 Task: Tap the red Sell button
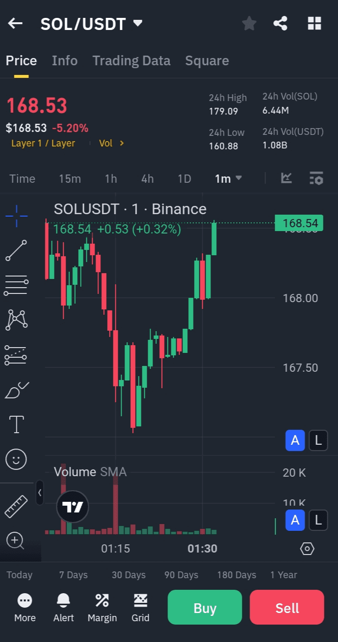pyautogui.click(x=287, y=608)
